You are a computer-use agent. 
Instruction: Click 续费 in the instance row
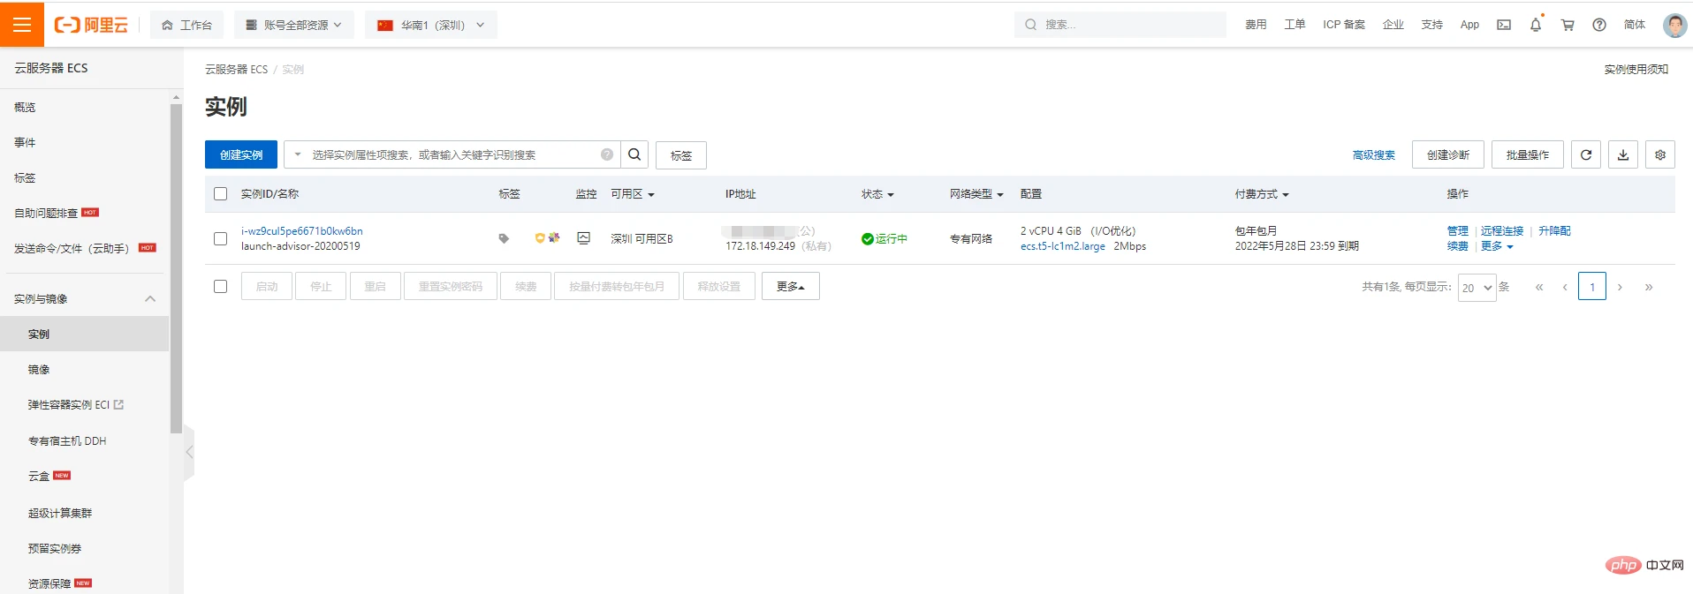coord(1457,246)
